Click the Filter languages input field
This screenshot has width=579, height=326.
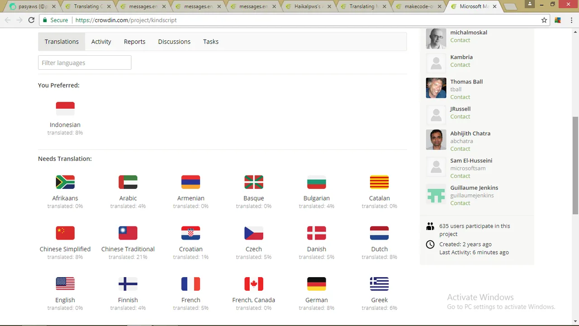(85, 62)
